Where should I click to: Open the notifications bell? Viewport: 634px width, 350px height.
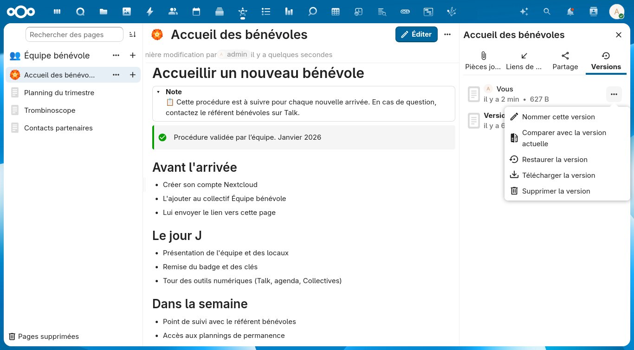pos(570,12)
